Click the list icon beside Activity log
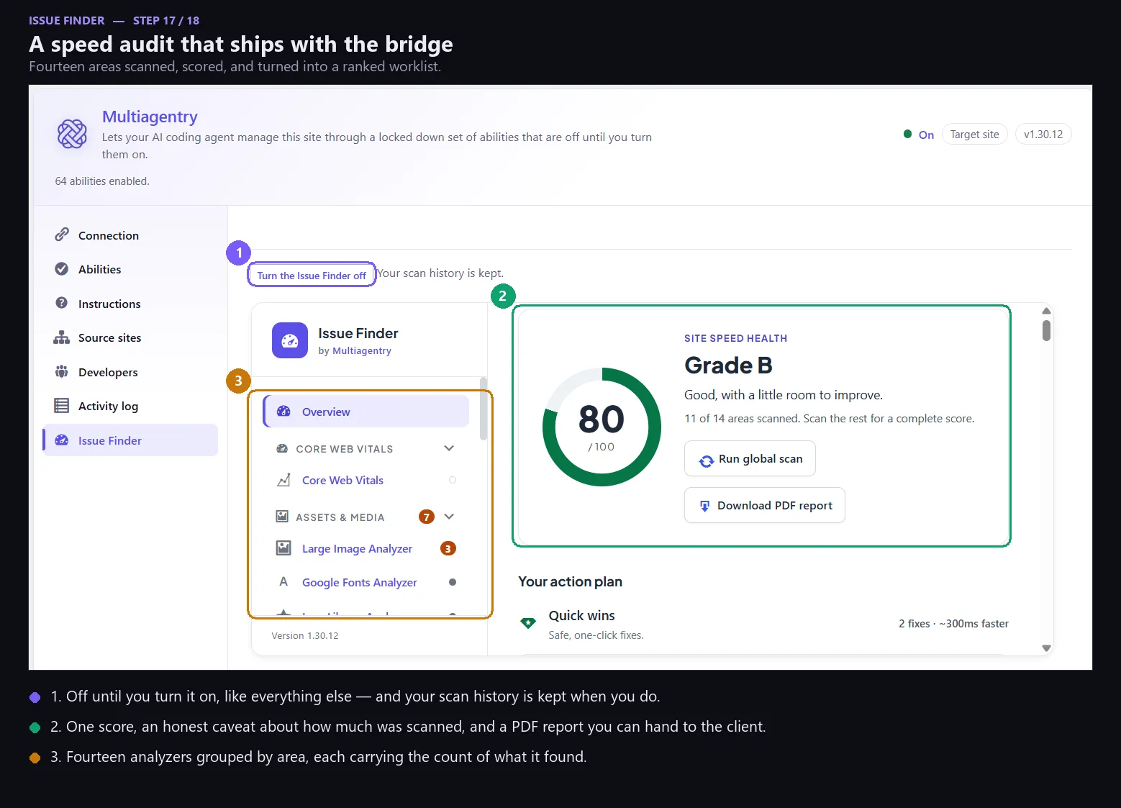This screenshot has width=1121, height=808. pos(62,406)
